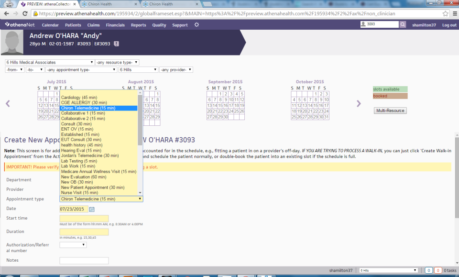Click the patient search magnifier button

pyautogui.click(x=403, y=24)
